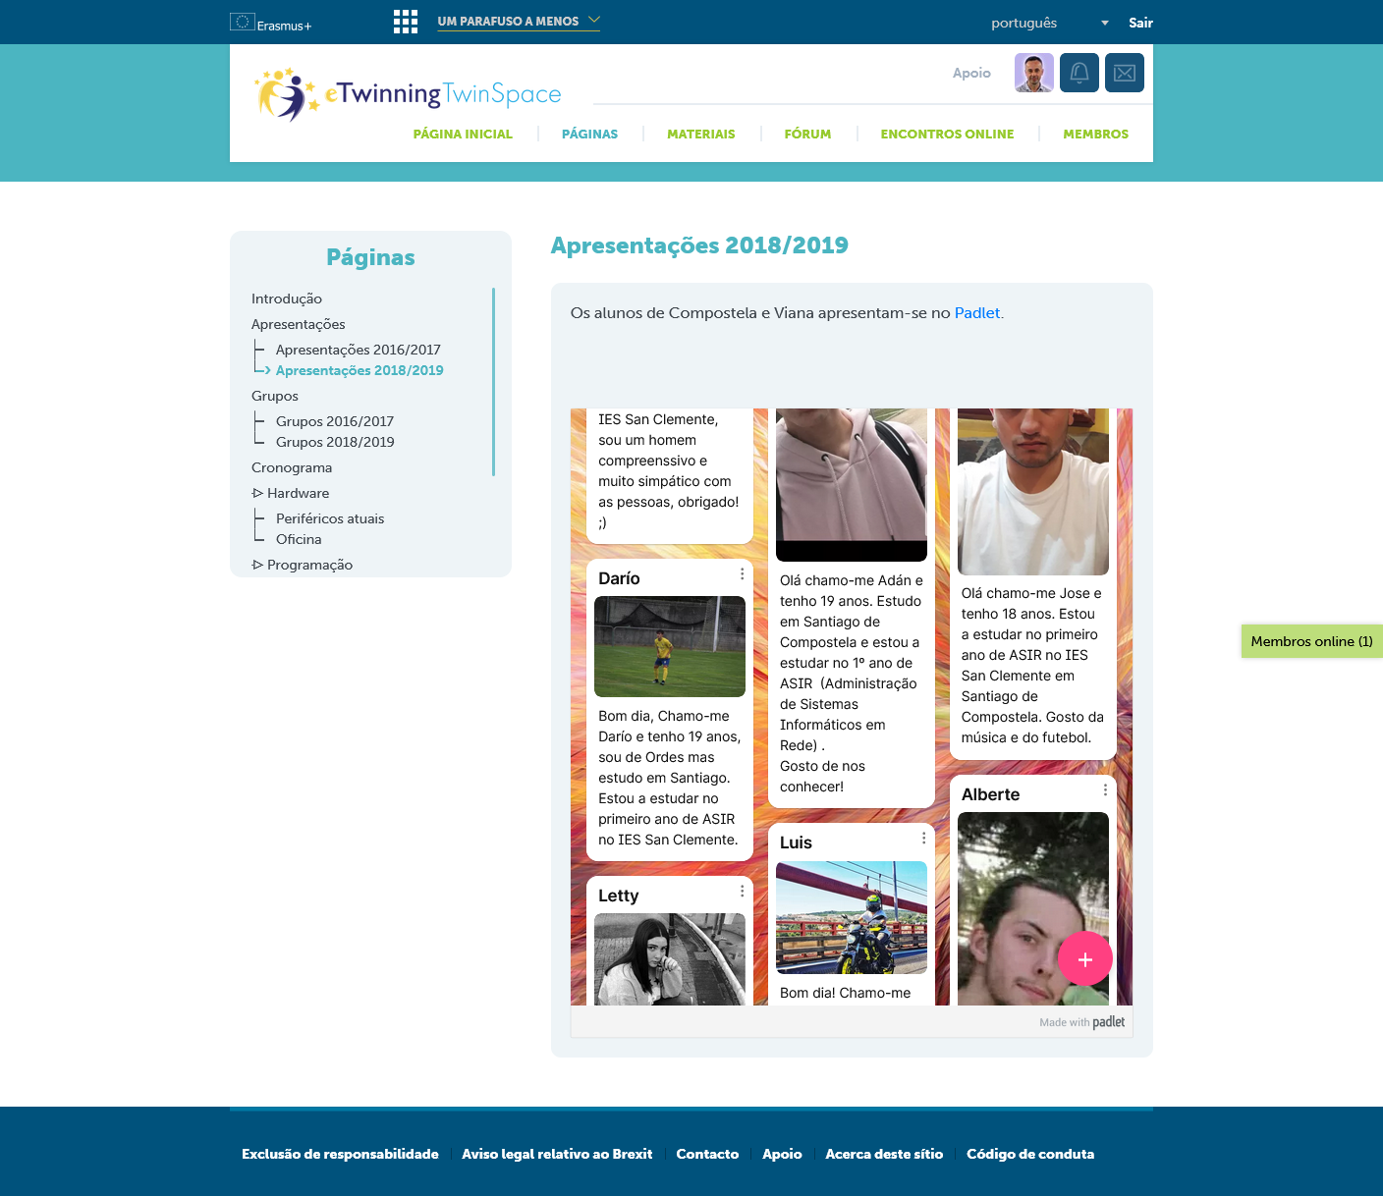
Task: Click Acerca deste sítio footer link
Action: pos(884,1154)
